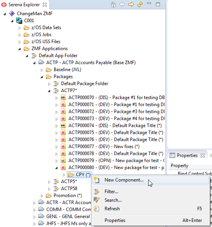Go forward with the right arrow icon
Image resolution: width=212 pixels, height=227 pixels.
point(131,4)
